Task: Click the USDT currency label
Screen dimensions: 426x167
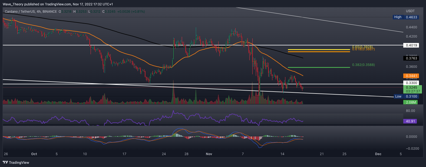Action: [410, 11]
